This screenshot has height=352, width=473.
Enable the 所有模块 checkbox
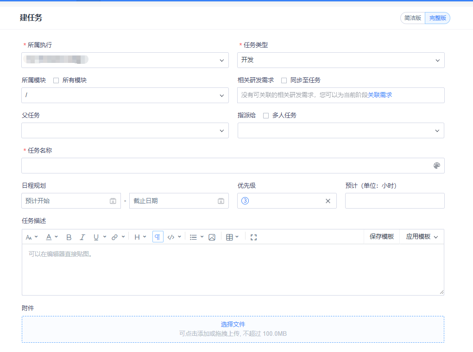56,80
